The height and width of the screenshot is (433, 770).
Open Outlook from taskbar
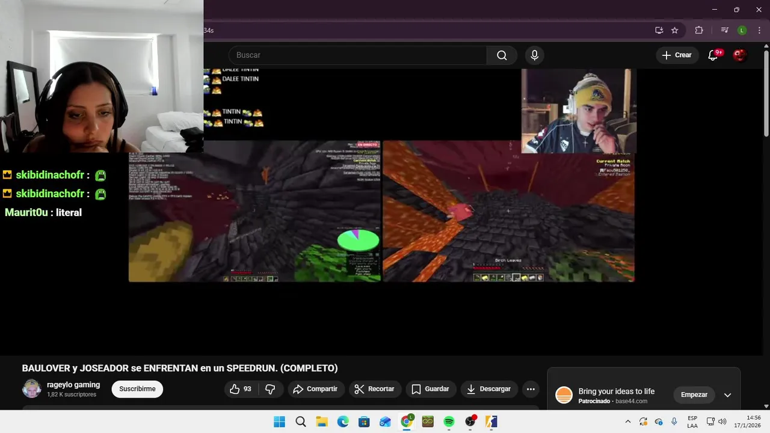point(385,422)
